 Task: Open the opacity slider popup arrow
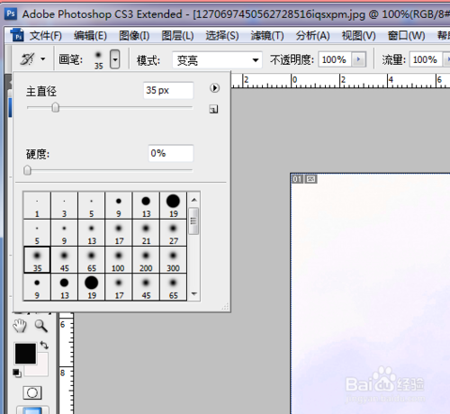(359, 59)
